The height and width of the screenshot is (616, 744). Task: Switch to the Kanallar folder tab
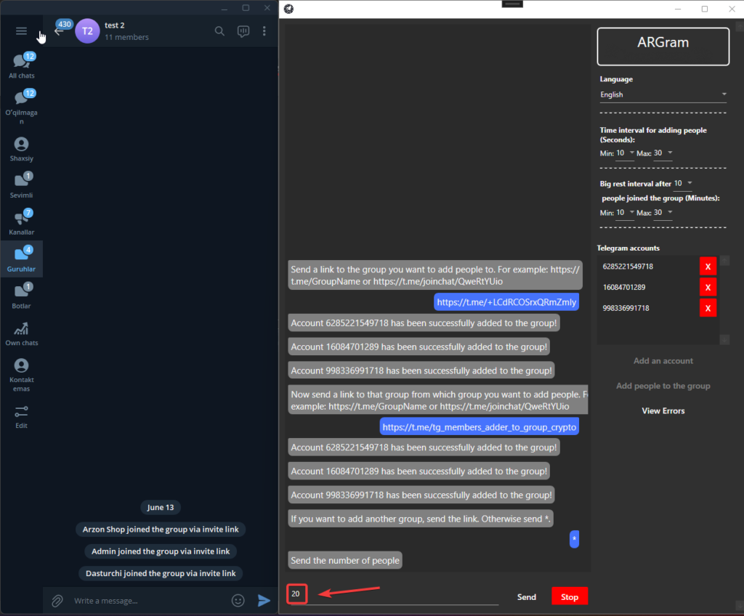(x=21, y=222)
